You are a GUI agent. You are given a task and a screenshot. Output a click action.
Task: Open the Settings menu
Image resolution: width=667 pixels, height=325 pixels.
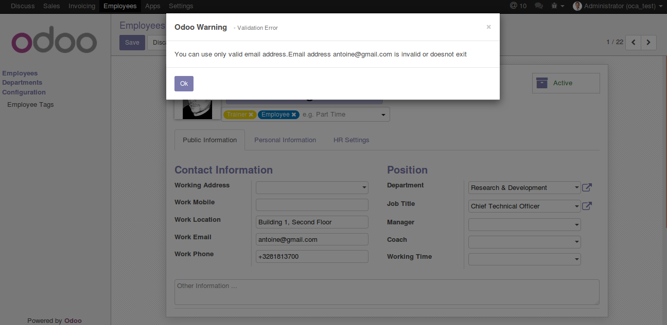[181, 6]
